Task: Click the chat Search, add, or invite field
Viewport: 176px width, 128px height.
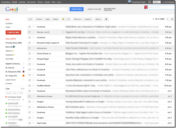Action: [x=15, y=93]
